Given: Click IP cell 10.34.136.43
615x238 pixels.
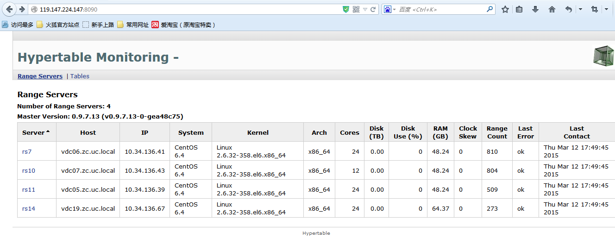Looking at the screenshot, I should [x=145, y=170].
